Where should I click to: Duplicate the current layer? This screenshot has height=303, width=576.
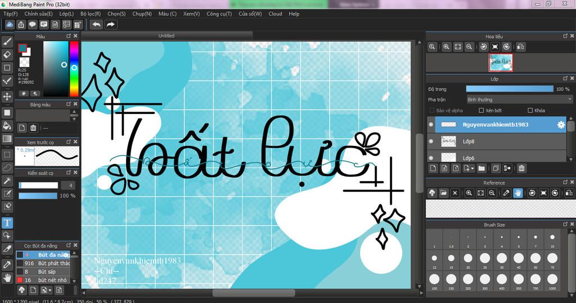click(x=496, y=168)
